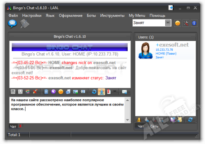The height and width of the screenshot is (144, 205).
Task: Click message box scrollbar up arrow
Action: pyautogui.click(x=128, y=100)
